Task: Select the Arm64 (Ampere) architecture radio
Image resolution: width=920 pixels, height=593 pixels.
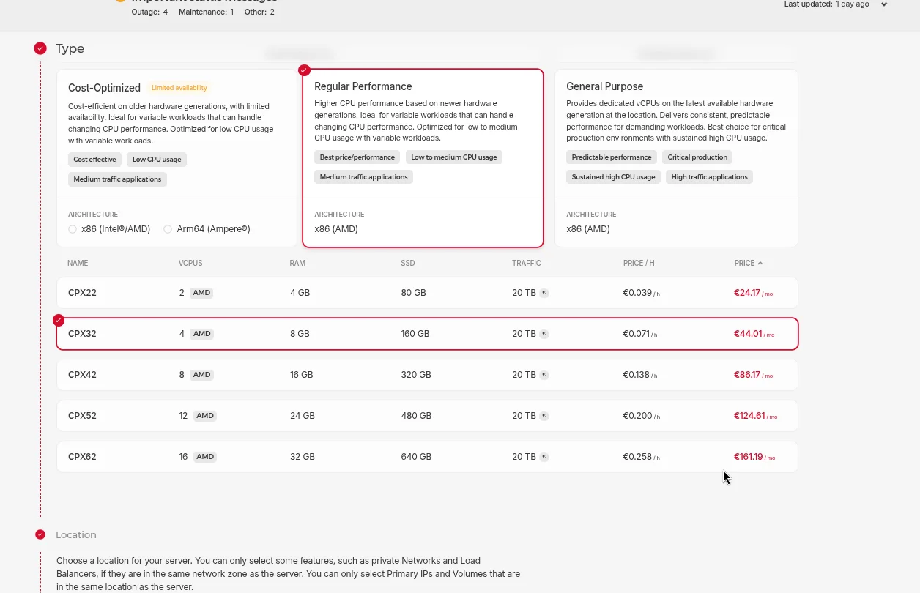Action: click(x=168, y=229)
